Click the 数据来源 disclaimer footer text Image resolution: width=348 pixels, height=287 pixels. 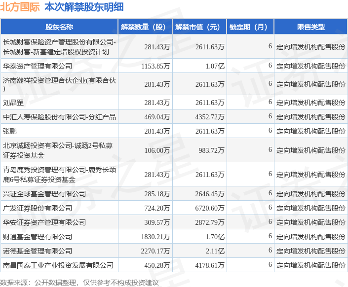click(79, 283)
